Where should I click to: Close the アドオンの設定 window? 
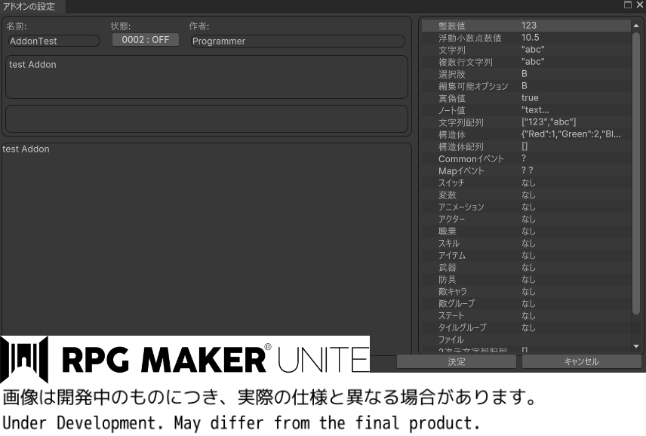tap(639, 5)
